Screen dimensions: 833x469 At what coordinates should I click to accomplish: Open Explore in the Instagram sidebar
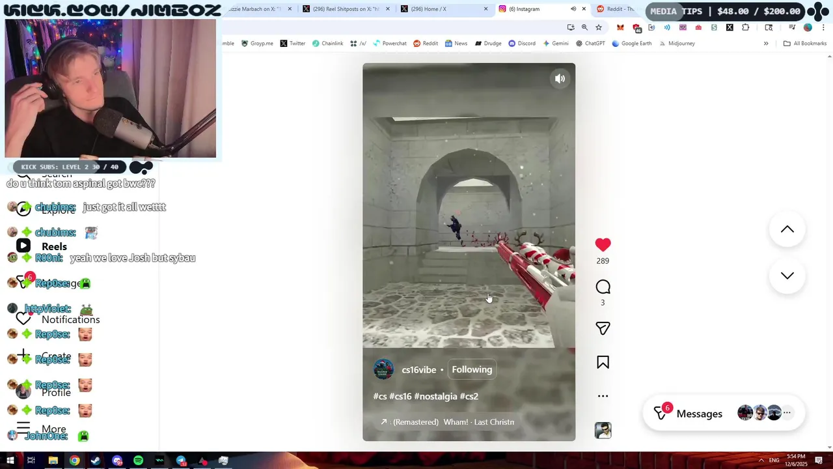[x=46, y=210]
